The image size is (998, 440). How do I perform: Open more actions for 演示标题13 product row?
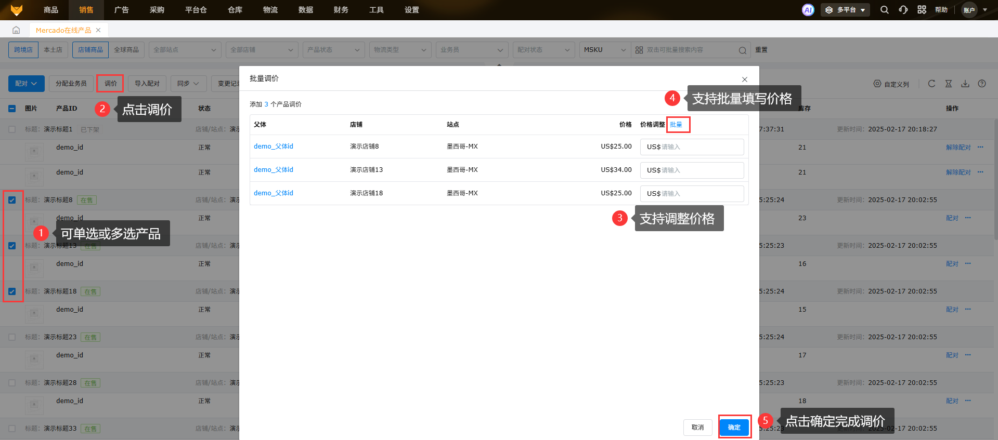[x=968, y=264]
